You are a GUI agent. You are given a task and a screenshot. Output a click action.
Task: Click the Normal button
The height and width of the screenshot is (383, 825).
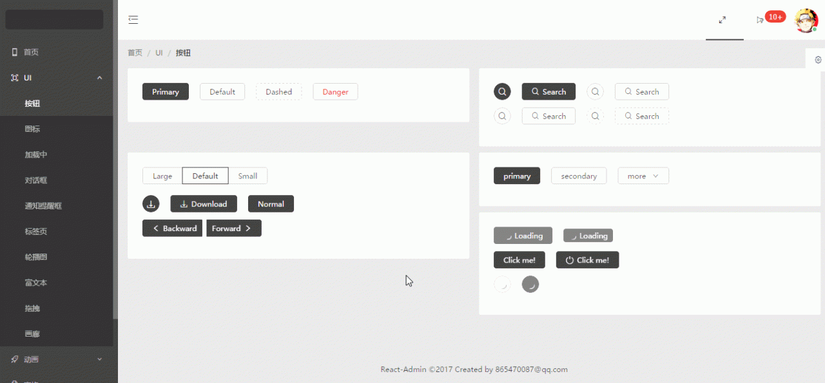(271, 204)
